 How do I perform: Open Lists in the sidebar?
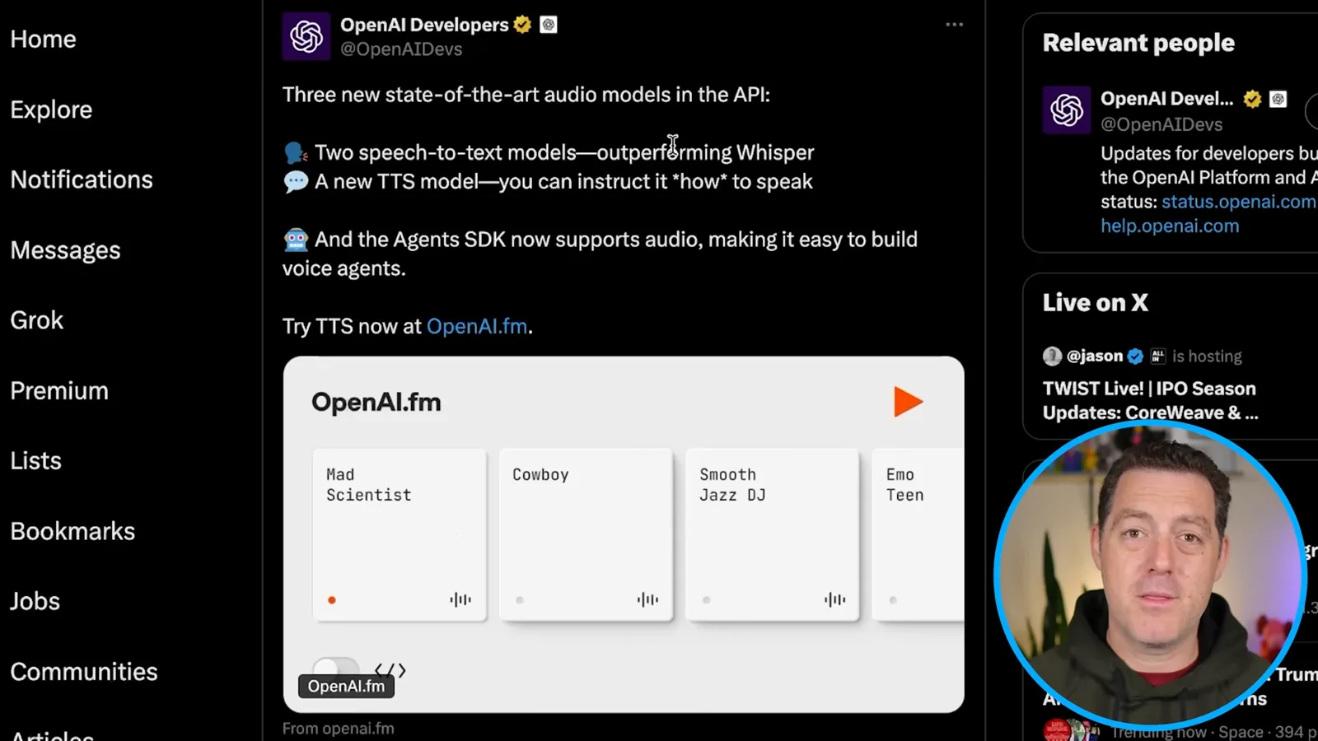point(35,461)
